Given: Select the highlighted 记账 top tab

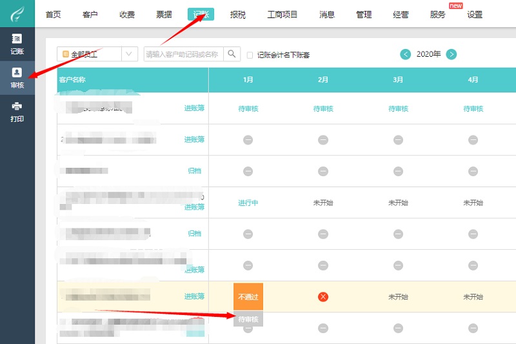Looking at the screenshot, I should point(201,14).
